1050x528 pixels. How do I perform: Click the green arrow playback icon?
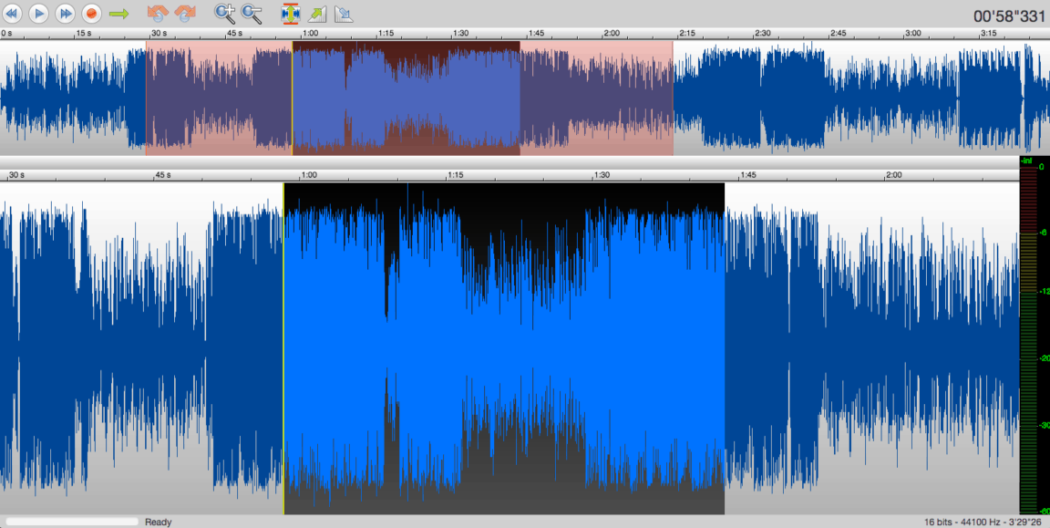(x=118, y=14)
